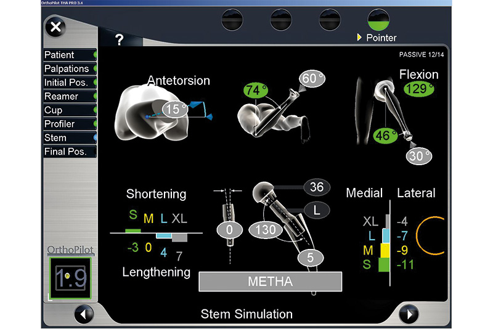The image size is (493, 329).
Task: Open the Initial Pos. step
Action: [x=70, y=83]
